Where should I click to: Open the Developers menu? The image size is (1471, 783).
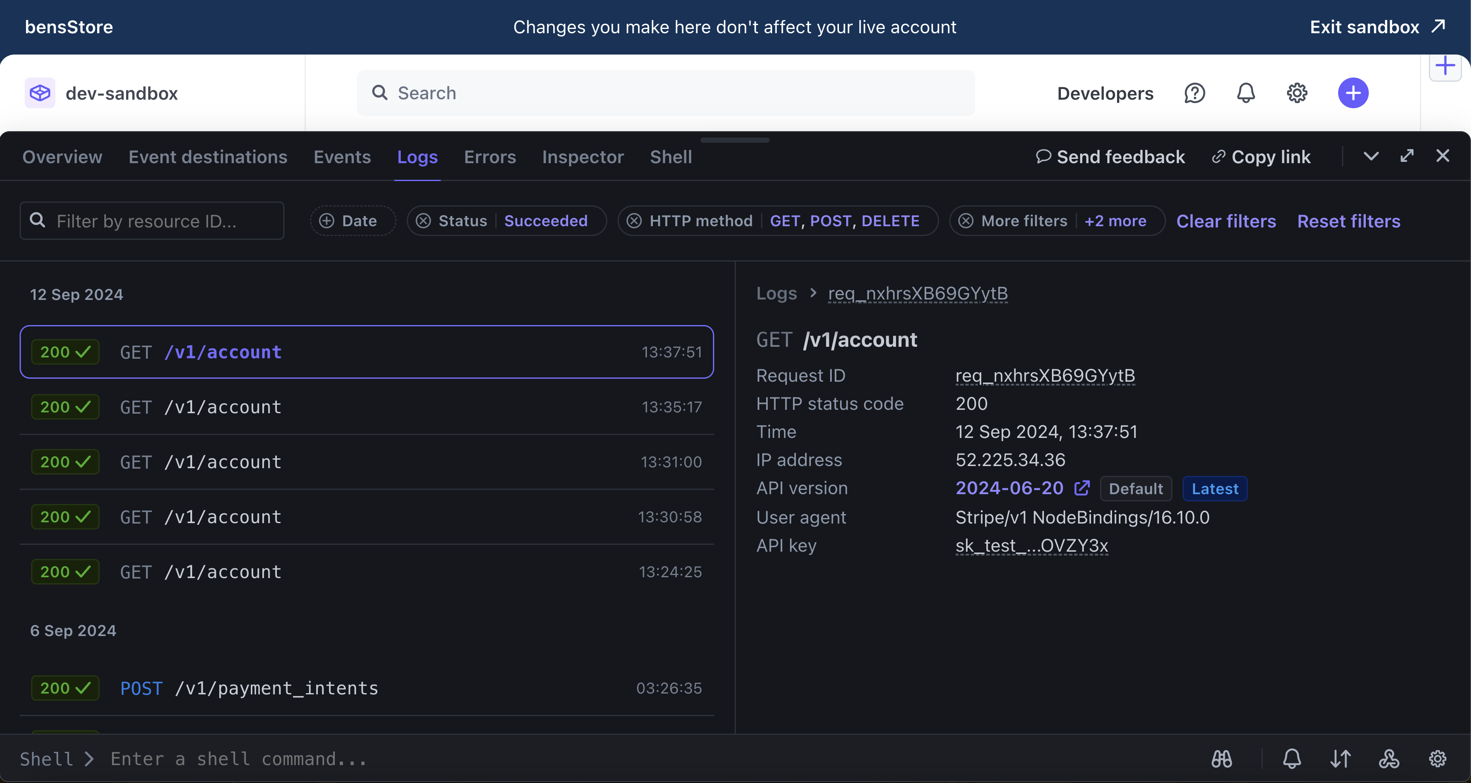pos(1105,93)
